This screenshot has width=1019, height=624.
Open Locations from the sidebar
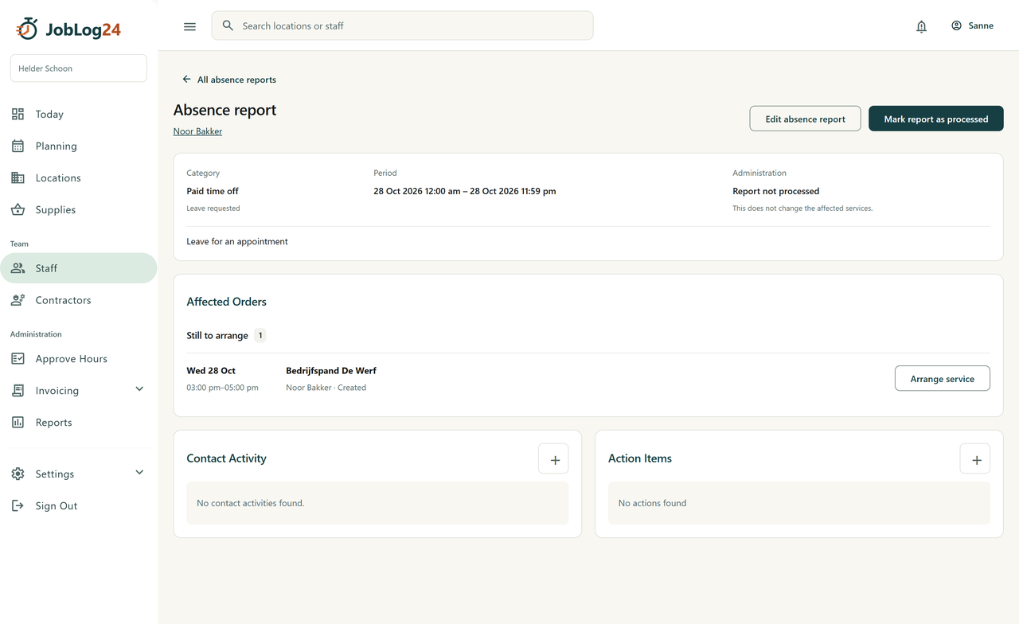(x=78, y=177)
